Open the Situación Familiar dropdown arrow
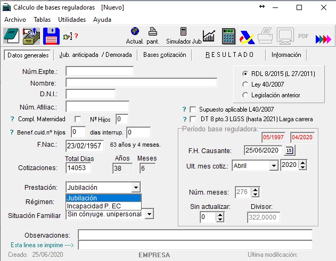The width and height of the screenshot is (336, 261). click(149, 214)
